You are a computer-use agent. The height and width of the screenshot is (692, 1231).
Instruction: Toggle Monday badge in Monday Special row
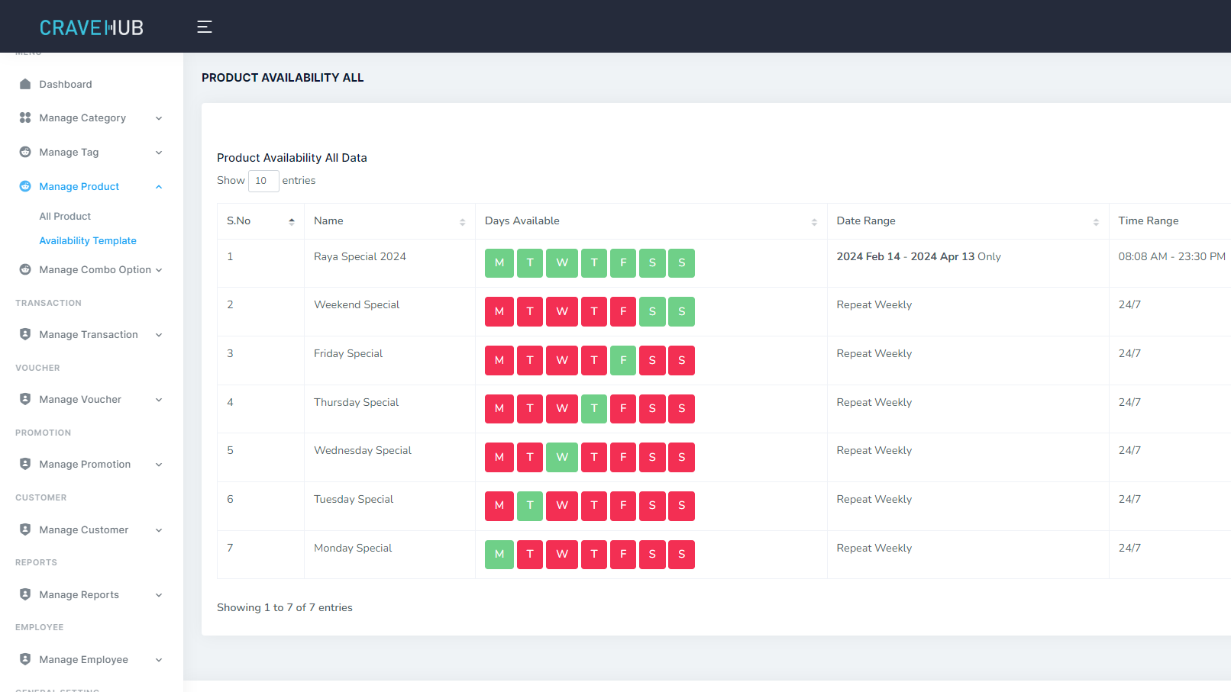point(499,554)
